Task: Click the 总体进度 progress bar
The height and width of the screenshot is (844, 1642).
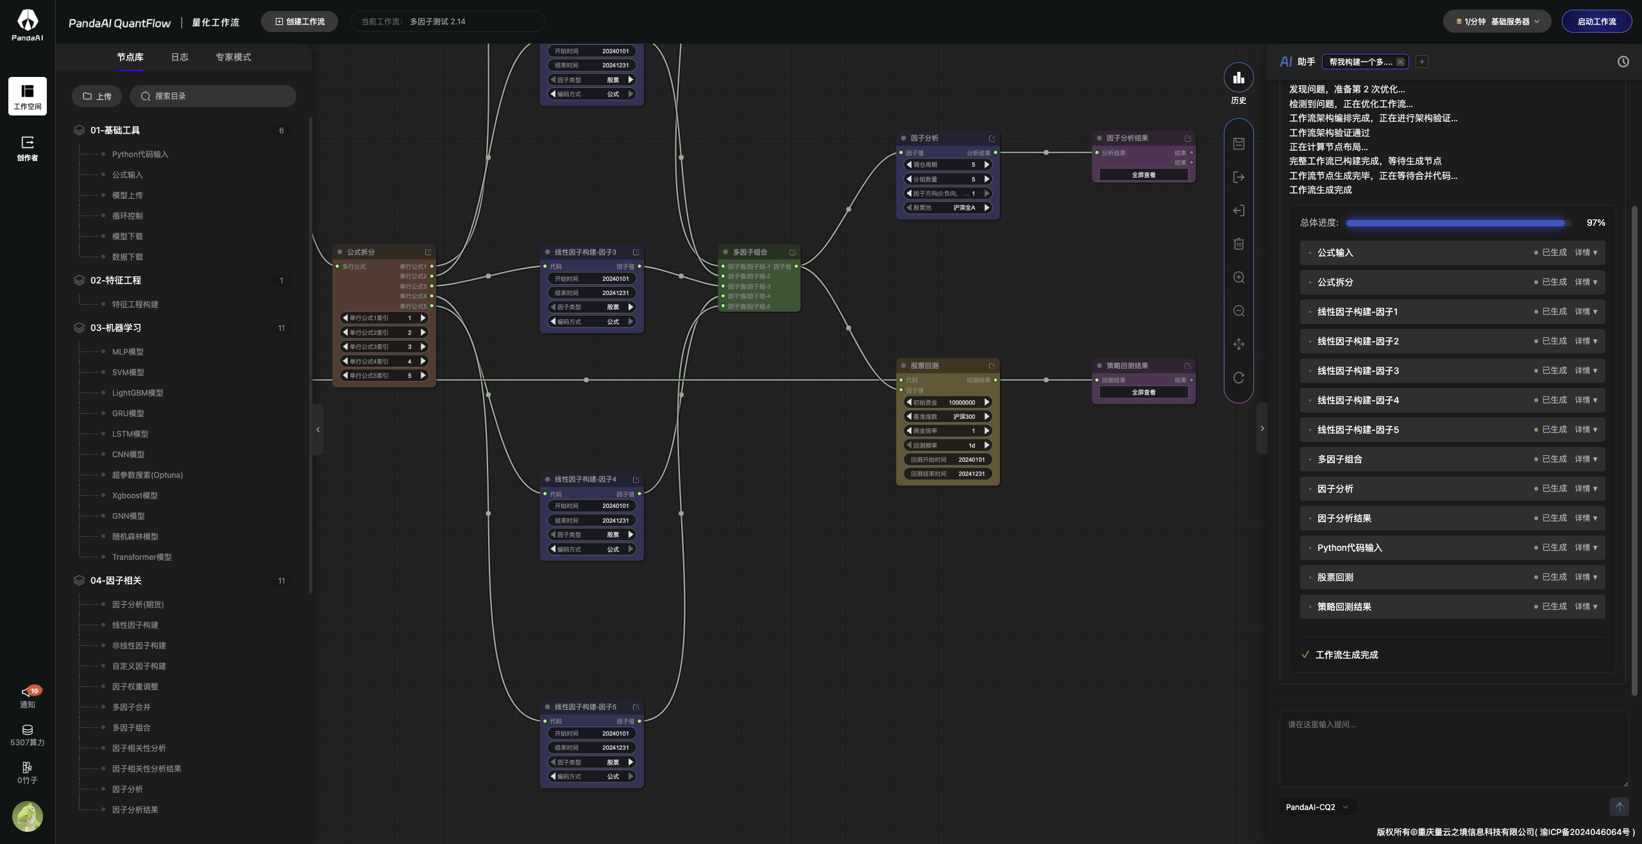Action: [x=1458, y=223]
